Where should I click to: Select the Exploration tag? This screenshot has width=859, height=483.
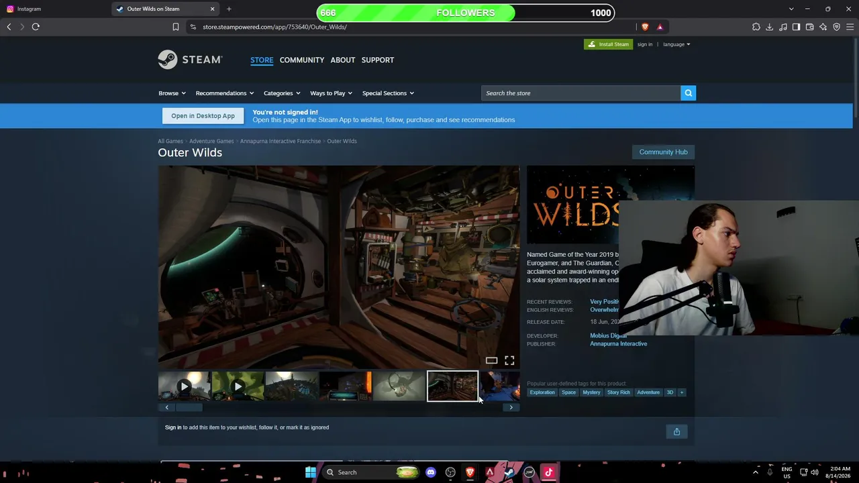542,392
